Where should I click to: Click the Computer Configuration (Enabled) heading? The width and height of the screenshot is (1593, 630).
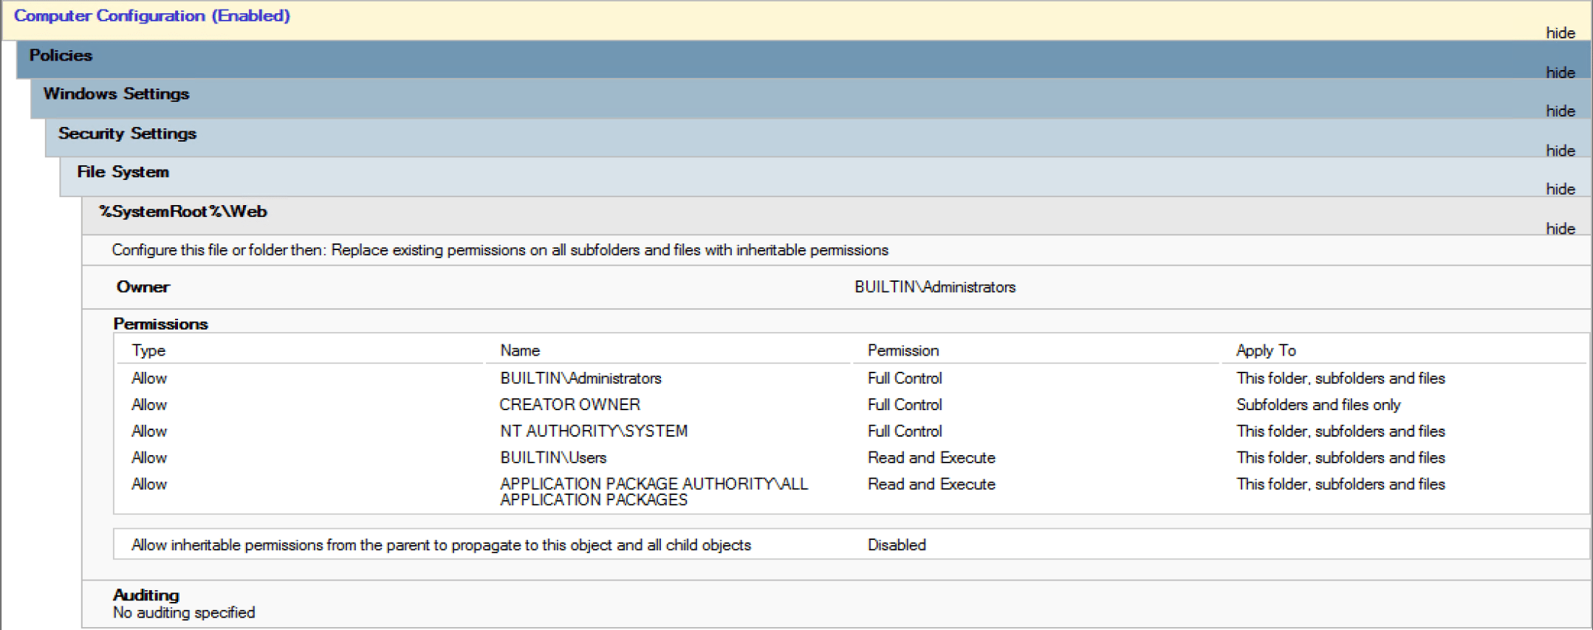point(151,15)
